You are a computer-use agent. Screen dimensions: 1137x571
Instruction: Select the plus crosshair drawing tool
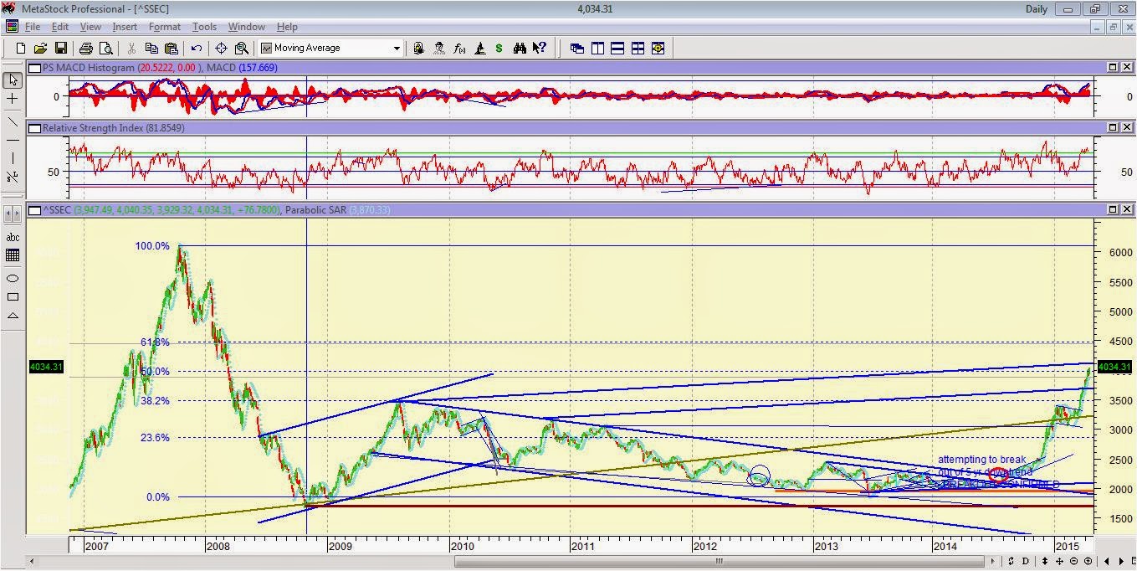[13, 99]
